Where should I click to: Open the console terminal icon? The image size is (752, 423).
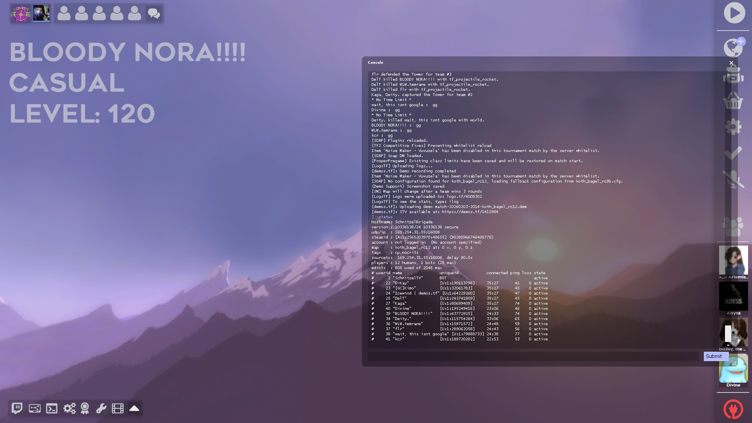click(x=52, y=409)
